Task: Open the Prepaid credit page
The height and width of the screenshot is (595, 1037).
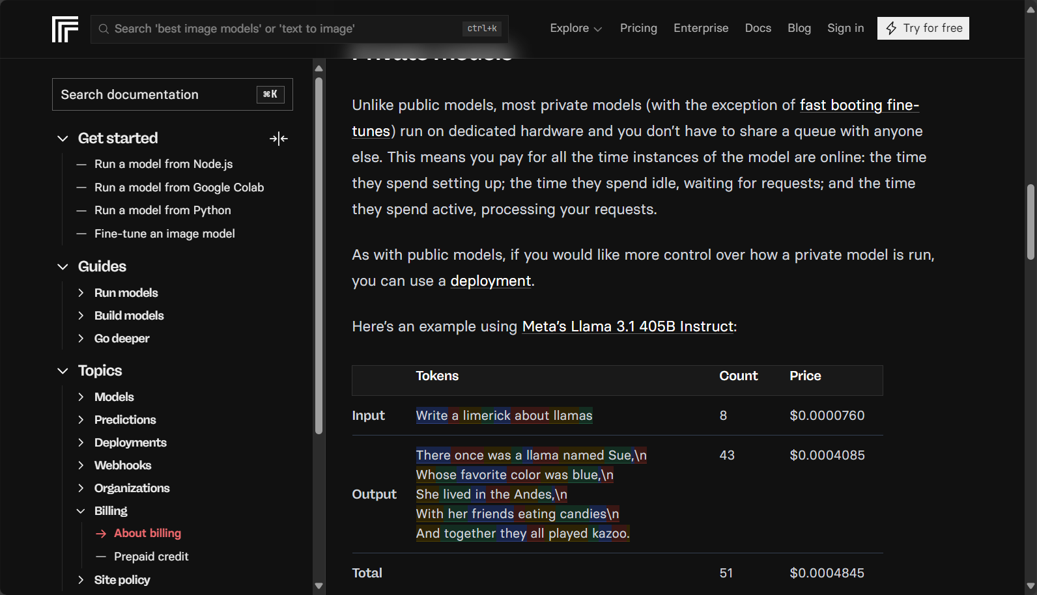Action: point(151,557)
